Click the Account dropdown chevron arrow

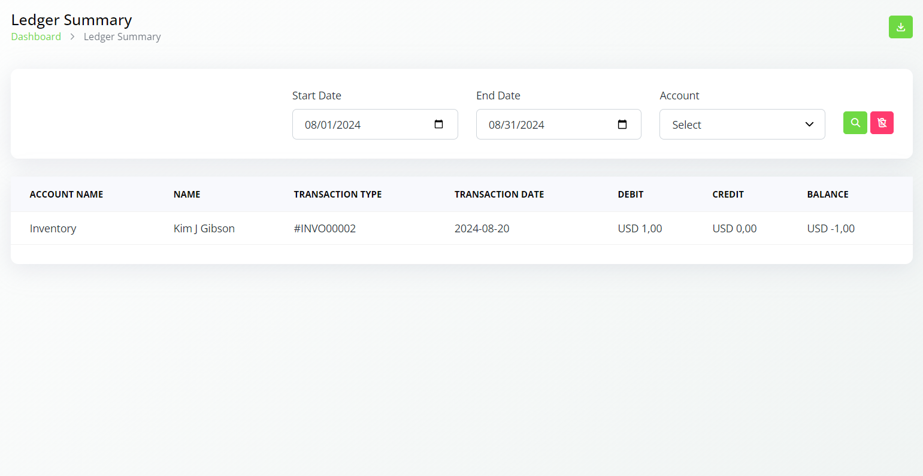tap(809, 125)
